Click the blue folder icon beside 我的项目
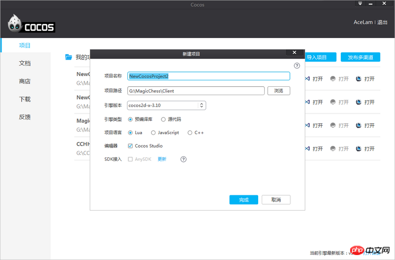The height and width of the screenshot is (260, 395). [69, 57]
